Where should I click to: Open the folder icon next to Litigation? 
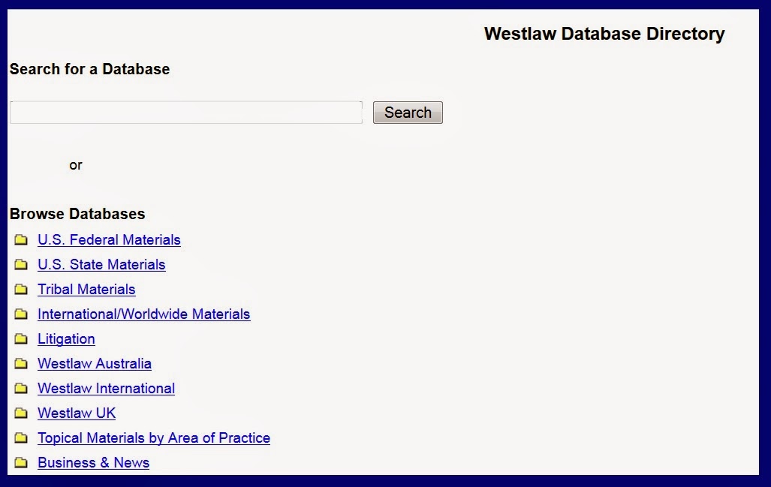(20, 339)
